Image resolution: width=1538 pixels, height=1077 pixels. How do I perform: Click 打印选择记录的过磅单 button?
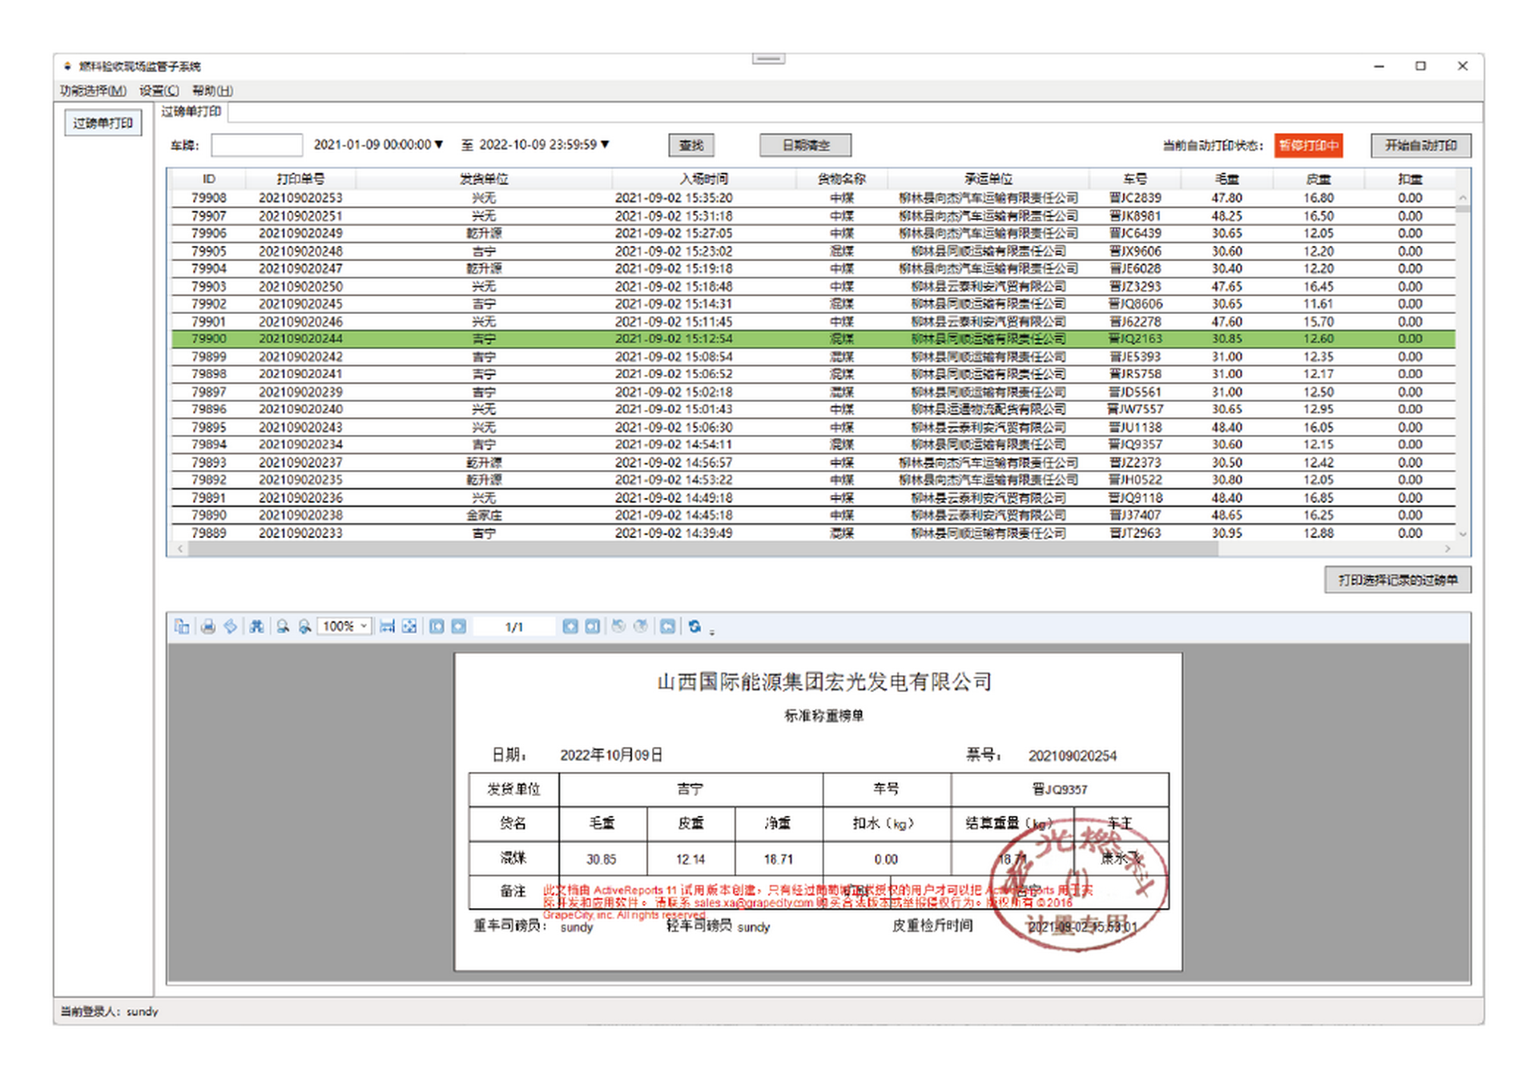(x=1397, y=581)
